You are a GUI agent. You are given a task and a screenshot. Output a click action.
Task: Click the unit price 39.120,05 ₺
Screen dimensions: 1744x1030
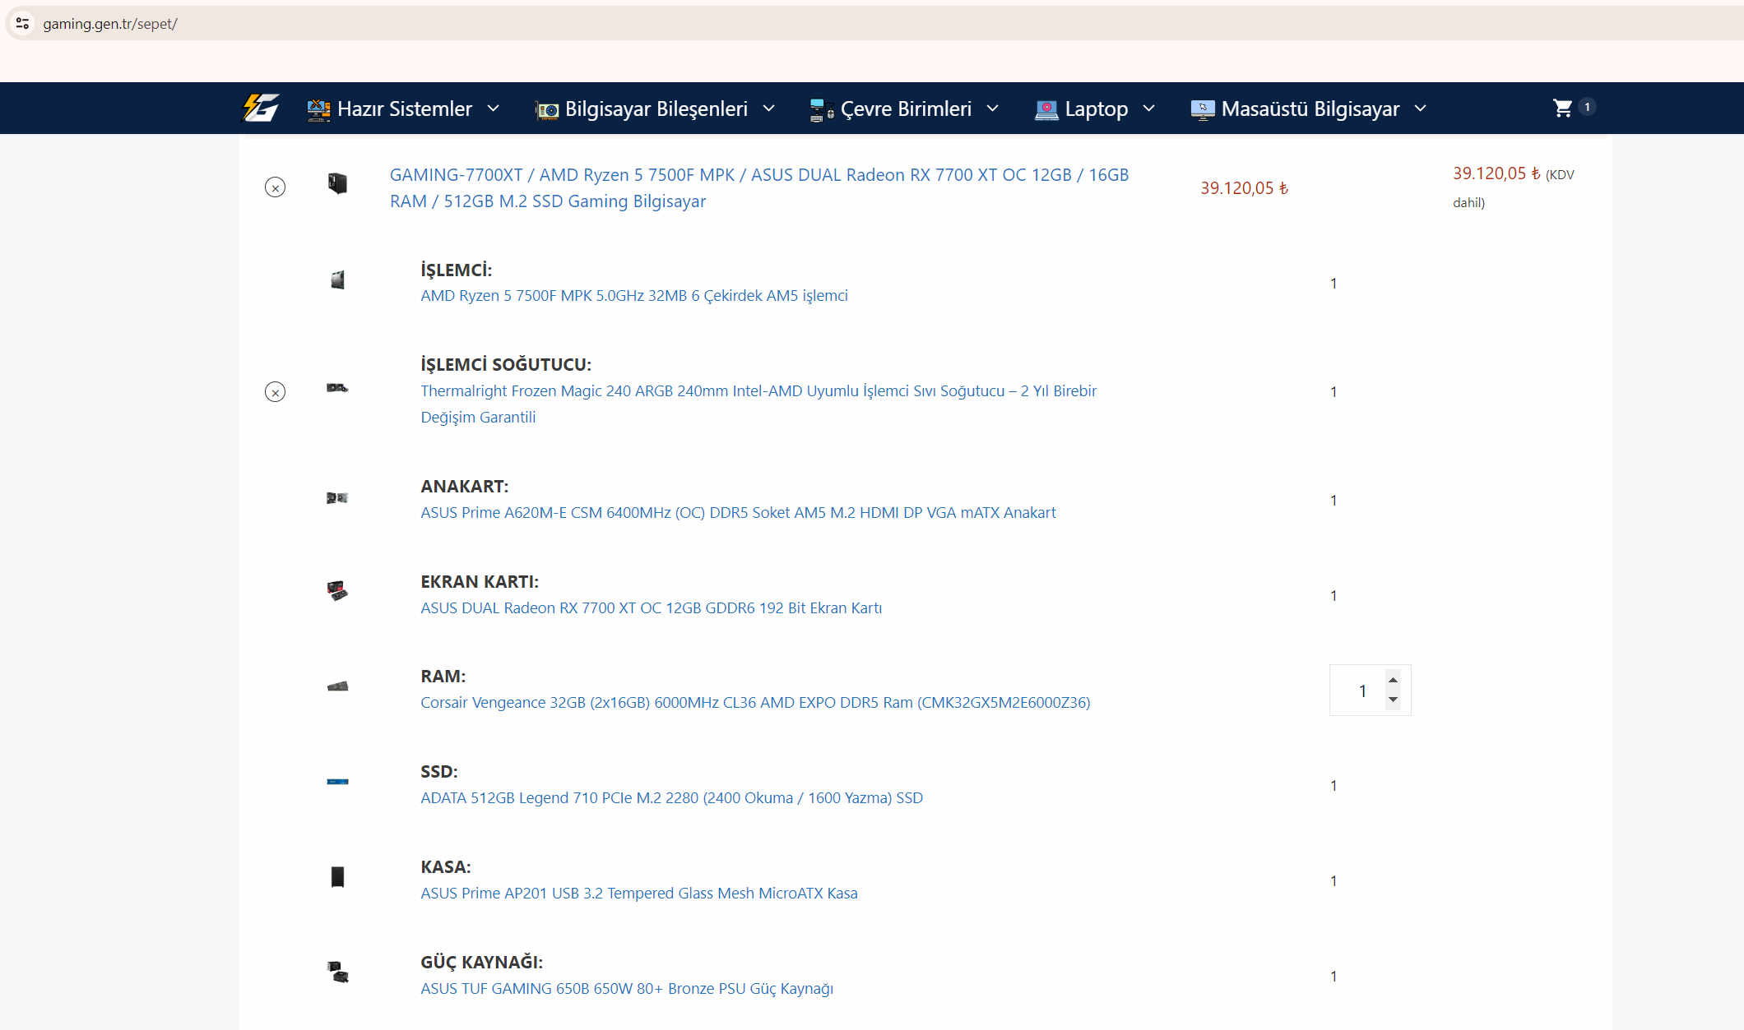pos(1245,188)
